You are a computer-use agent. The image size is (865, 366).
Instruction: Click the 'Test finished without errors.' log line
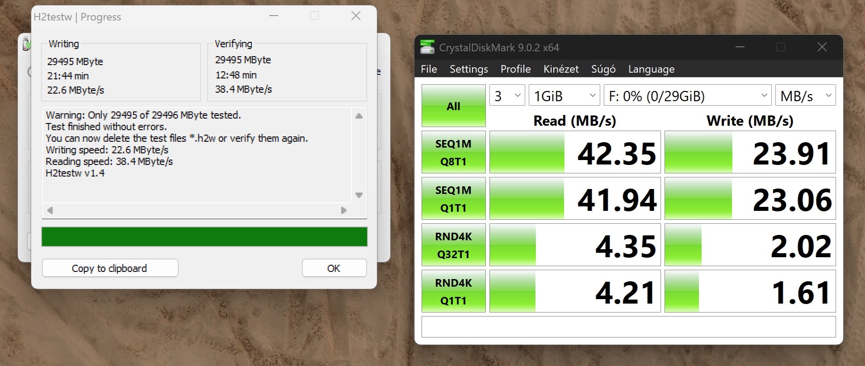pos(106,127)
